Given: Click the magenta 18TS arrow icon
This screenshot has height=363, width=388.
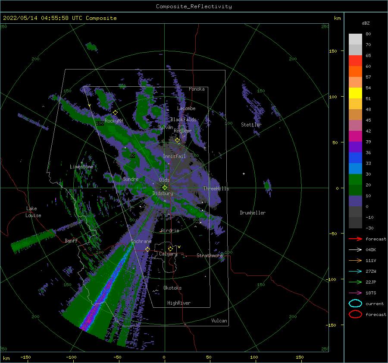Looking at the screenshot, I should pos(355,293).
